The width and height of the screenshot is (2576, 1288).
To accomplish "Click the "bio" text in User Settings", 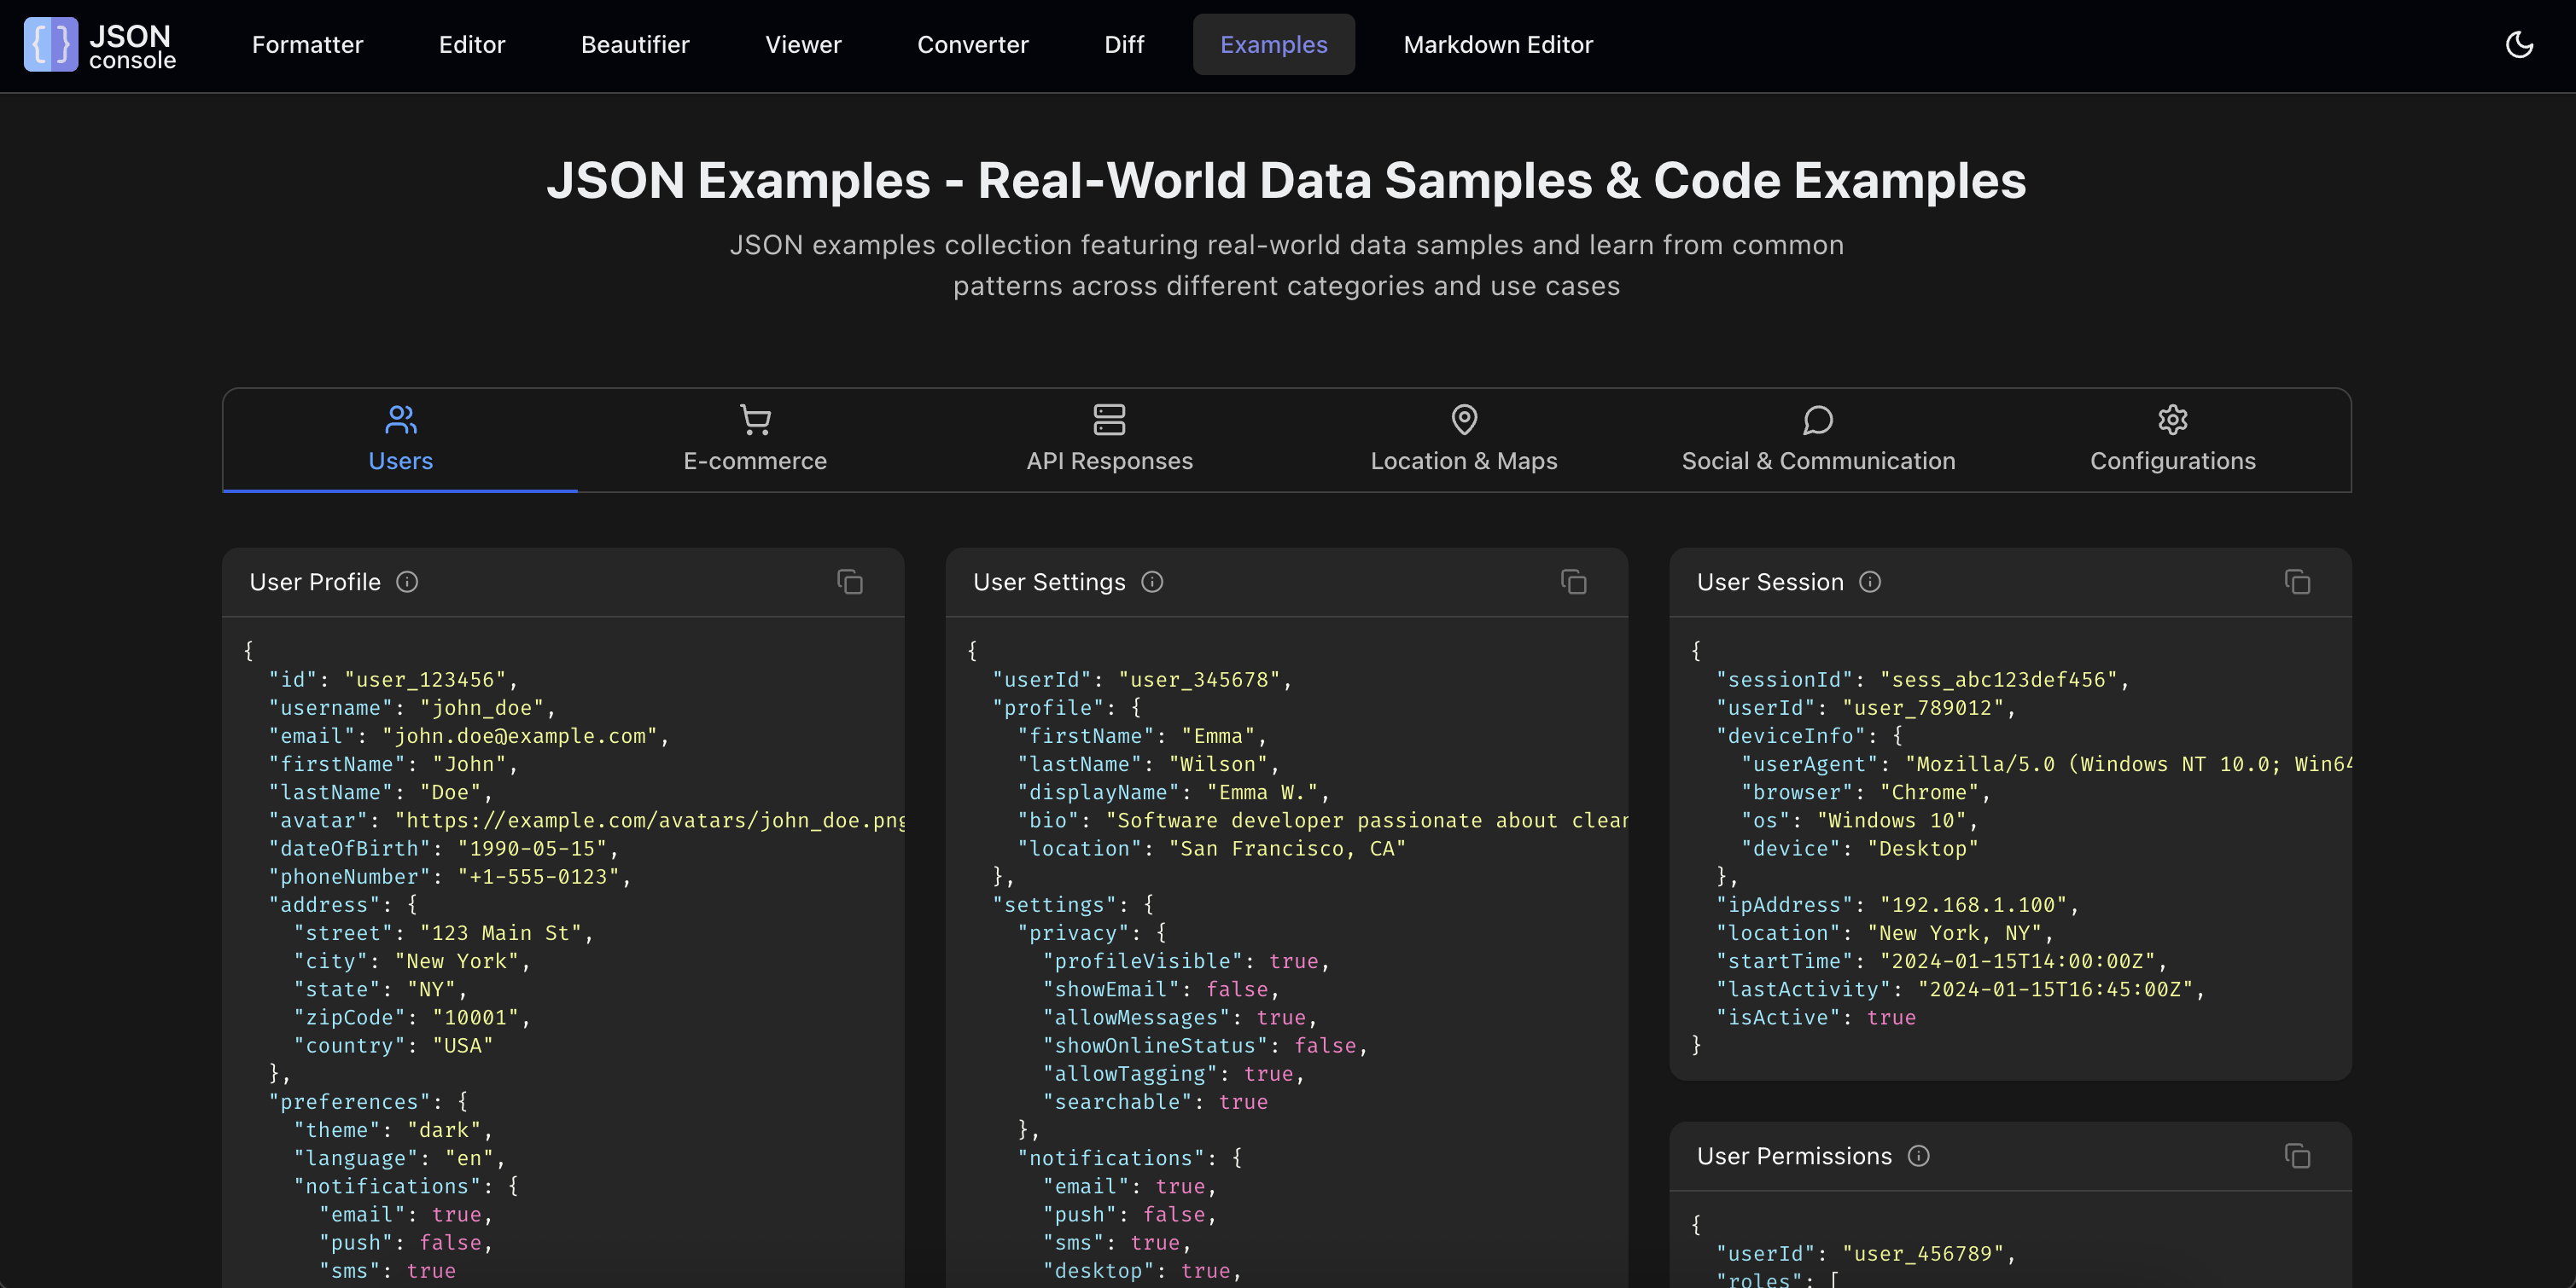I will pyautogui.click(x=1367, y=821).
